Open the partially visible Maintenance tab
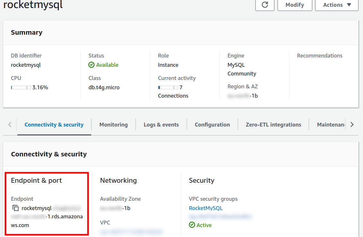Image resolution: width=363 pixels, height=237 pixels. [x=331, y=125]
